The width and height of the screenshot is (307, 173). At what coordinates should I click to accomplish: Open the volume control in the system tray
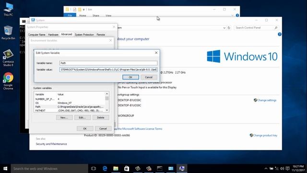pyautogui.click(x=282, y=169)
